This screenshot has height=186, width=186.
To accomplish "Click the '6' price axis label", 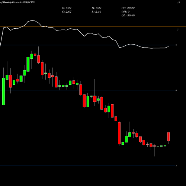I will (x=176, y=90).
